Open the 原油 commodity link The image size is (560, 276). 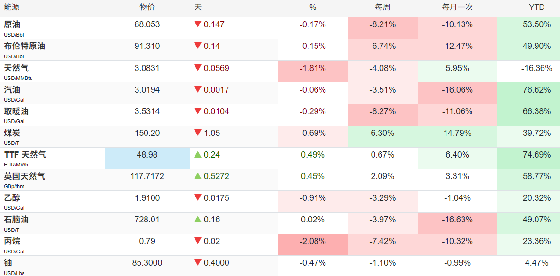click(12, 24)
